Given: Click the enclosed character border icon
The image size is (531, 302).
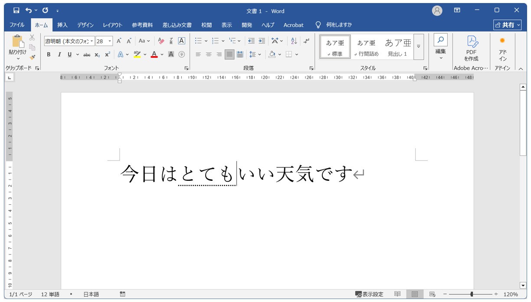Looking at the screenshot, I should click(x=182, y=41).
